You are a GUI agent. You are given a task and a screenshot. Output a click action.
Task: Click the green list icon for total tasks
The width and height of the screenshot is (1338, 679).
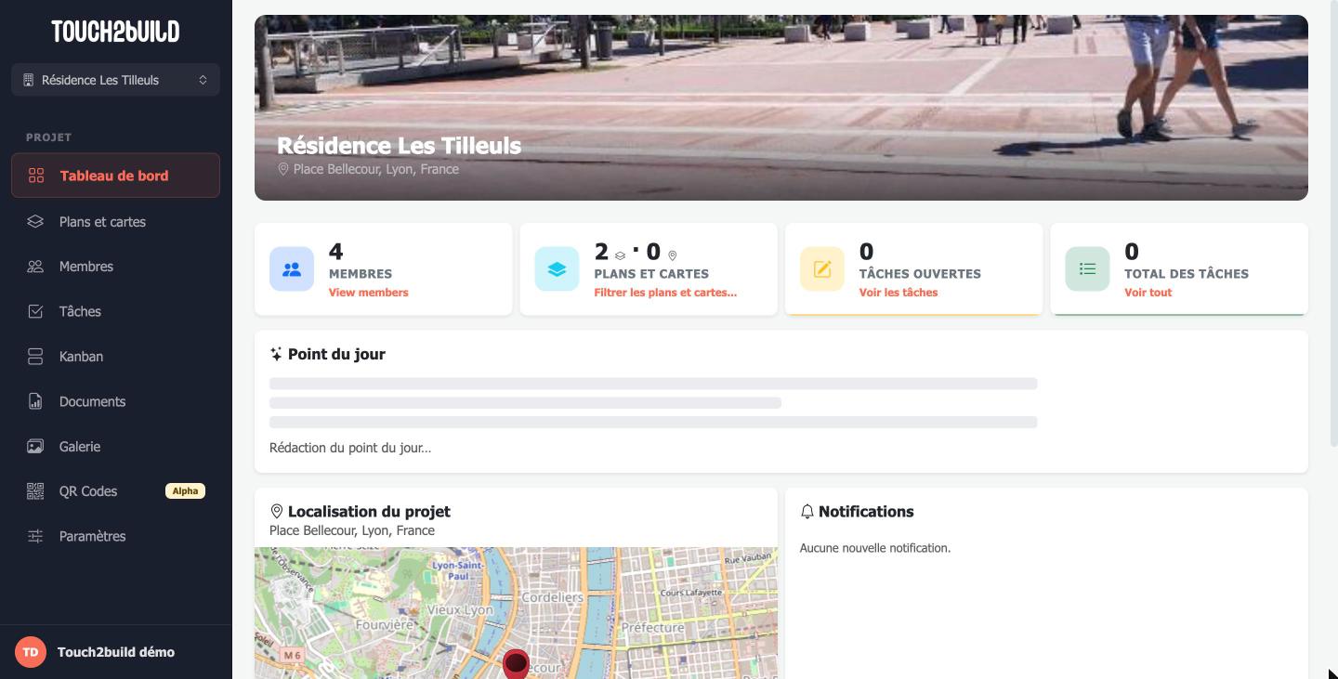click(1087, 269)
